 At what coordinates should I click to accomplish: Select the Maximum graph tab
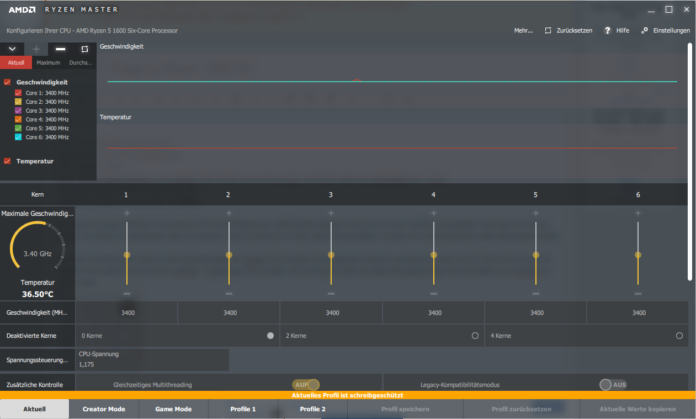click(48, 63)
